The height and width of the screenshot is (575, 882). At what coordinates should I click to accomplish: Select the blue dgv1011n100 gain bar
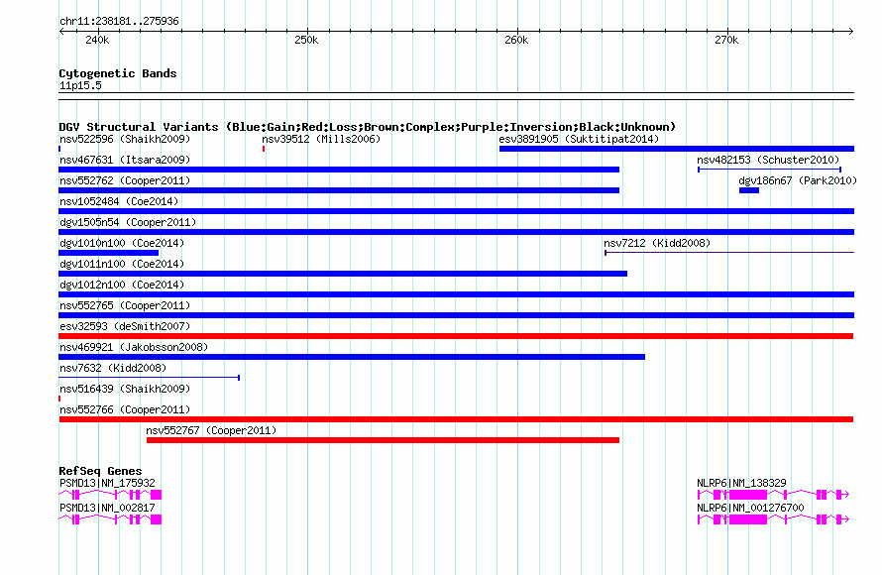[343, 274]
